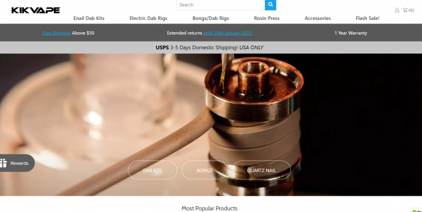Click the DAB KITS banner button
The image size is (422, 212).
152,170
